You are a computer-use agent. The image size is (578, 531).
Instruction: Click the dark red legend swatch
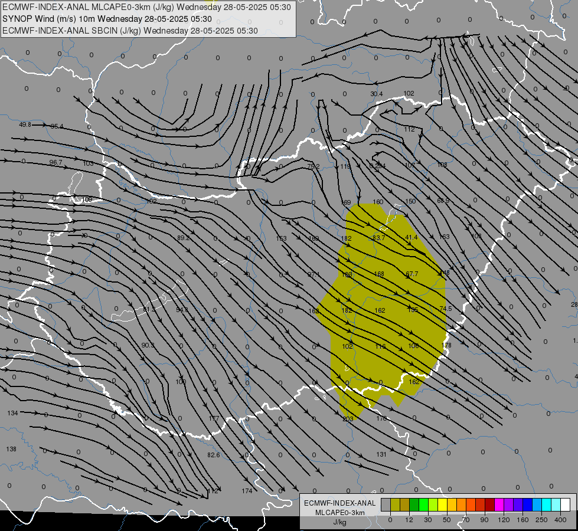(x=489, y=504)
